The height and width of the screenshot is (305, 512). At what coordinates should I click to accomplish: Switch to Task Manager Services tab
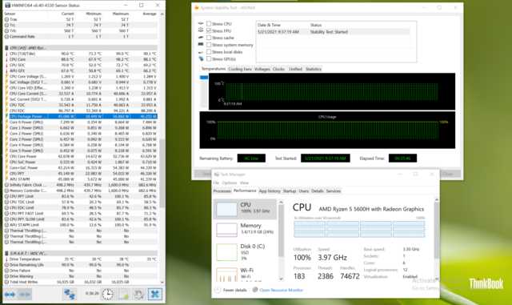[x=334, y=191]
